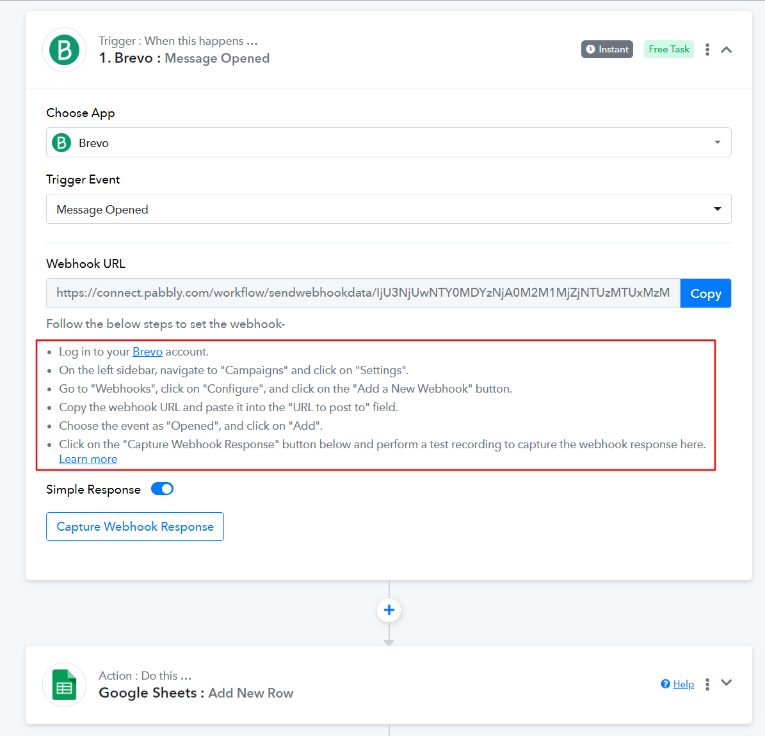765x736 pixels.
Task: Open the Brevo link in instructions
Action: 147,352
